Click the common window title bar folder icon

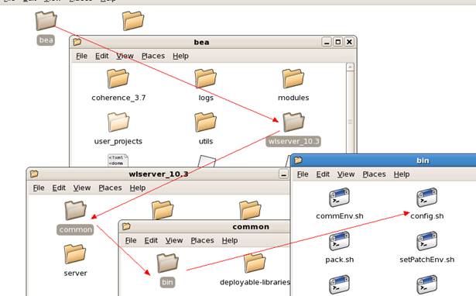pyautogui.click(x=126, y=226)
